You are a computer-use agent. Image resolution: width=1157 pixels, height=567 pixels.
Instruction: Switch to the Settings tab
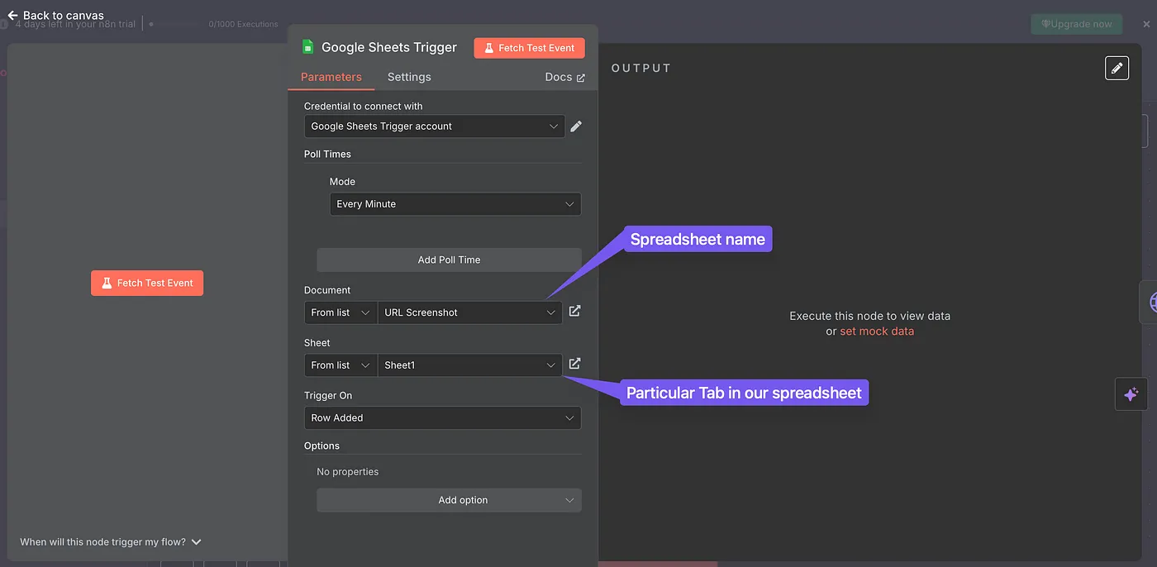click(409, 77)
